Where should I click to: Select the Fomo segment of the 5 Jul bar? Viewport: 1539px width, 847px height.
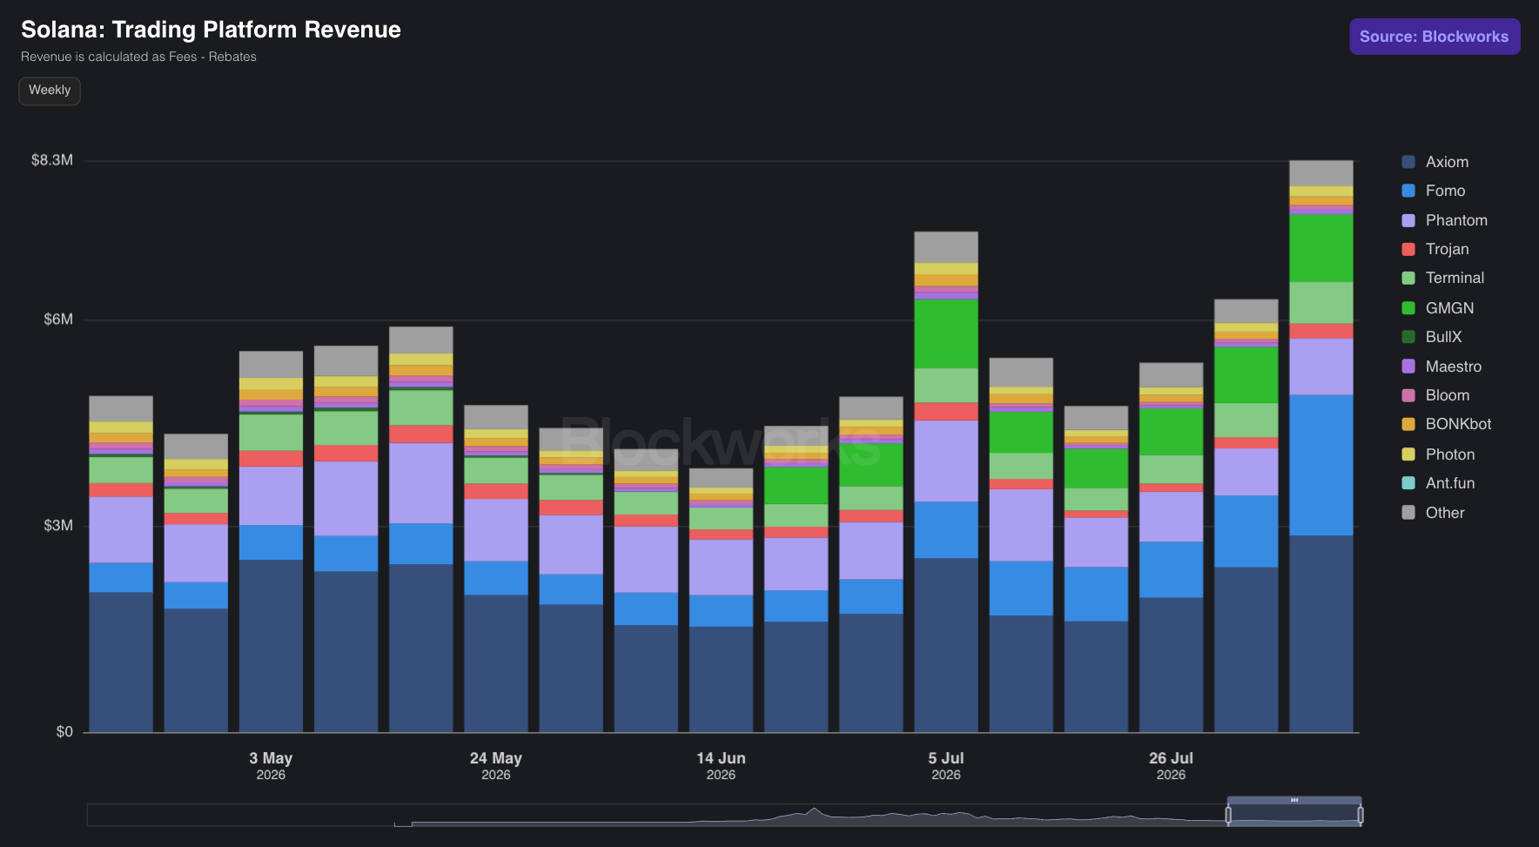[x=946, y=530]
